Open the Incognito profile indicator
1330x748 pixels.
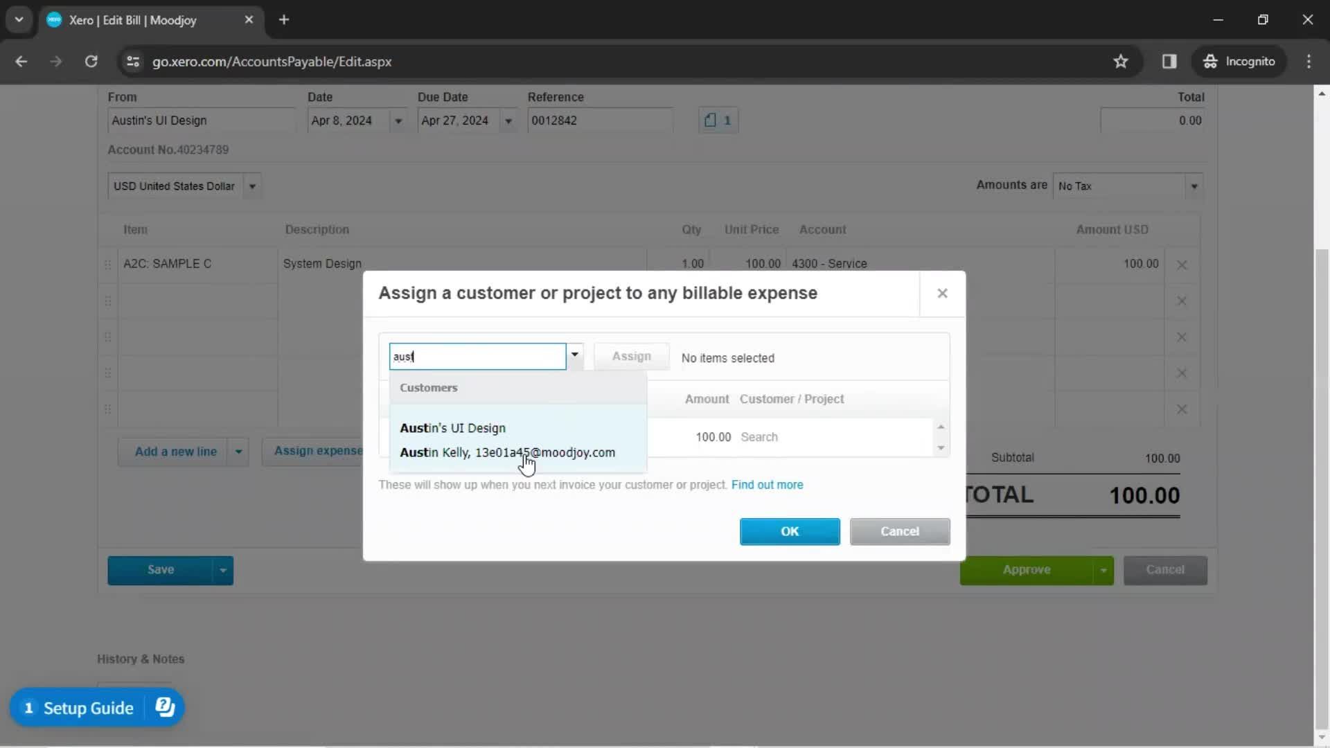(x=1239, y=62)
